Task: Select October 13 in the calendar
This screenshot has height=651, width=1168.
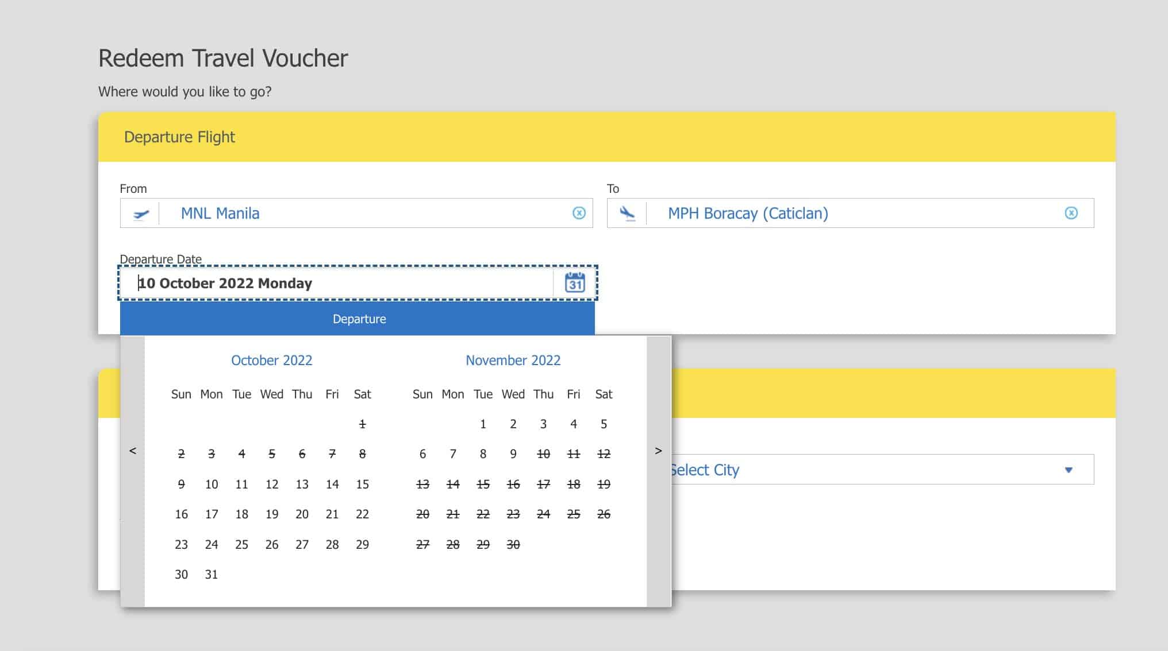Action: tap(302, 484)
